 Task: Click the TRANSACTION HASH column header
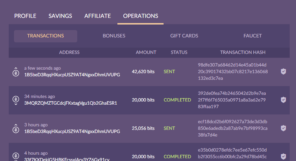coord(243,52)
